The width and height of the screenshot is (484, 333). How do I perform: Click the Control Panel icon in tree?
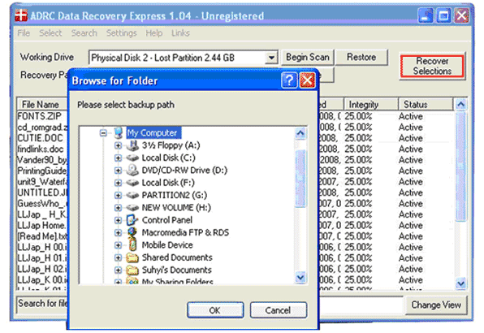point(132,220)
